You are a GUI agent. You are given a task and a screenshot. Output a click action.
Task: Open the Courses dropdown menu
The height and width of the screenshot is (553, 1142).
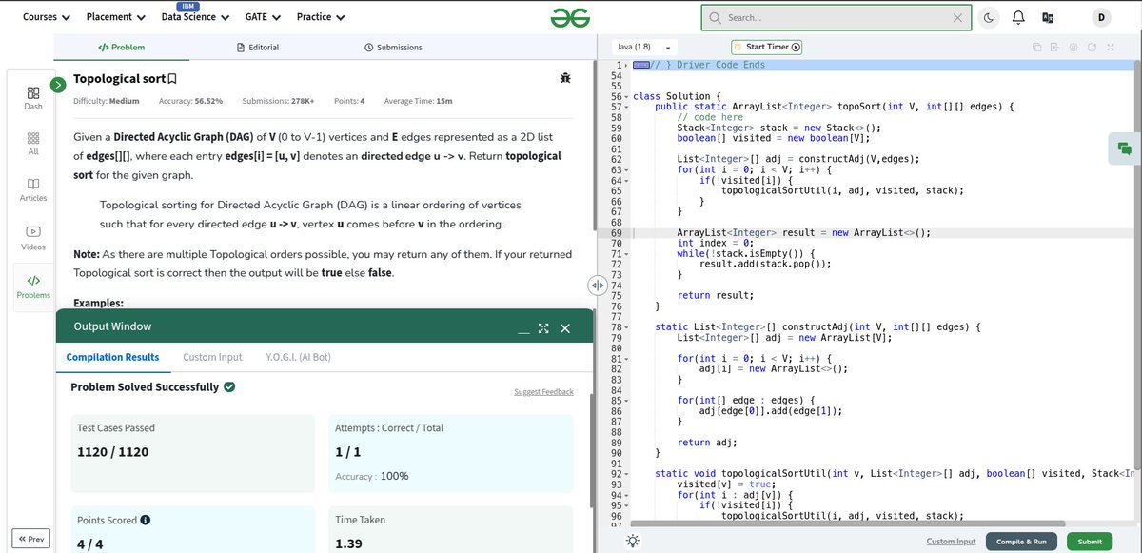pyautogui.click(x=47, y=17)
